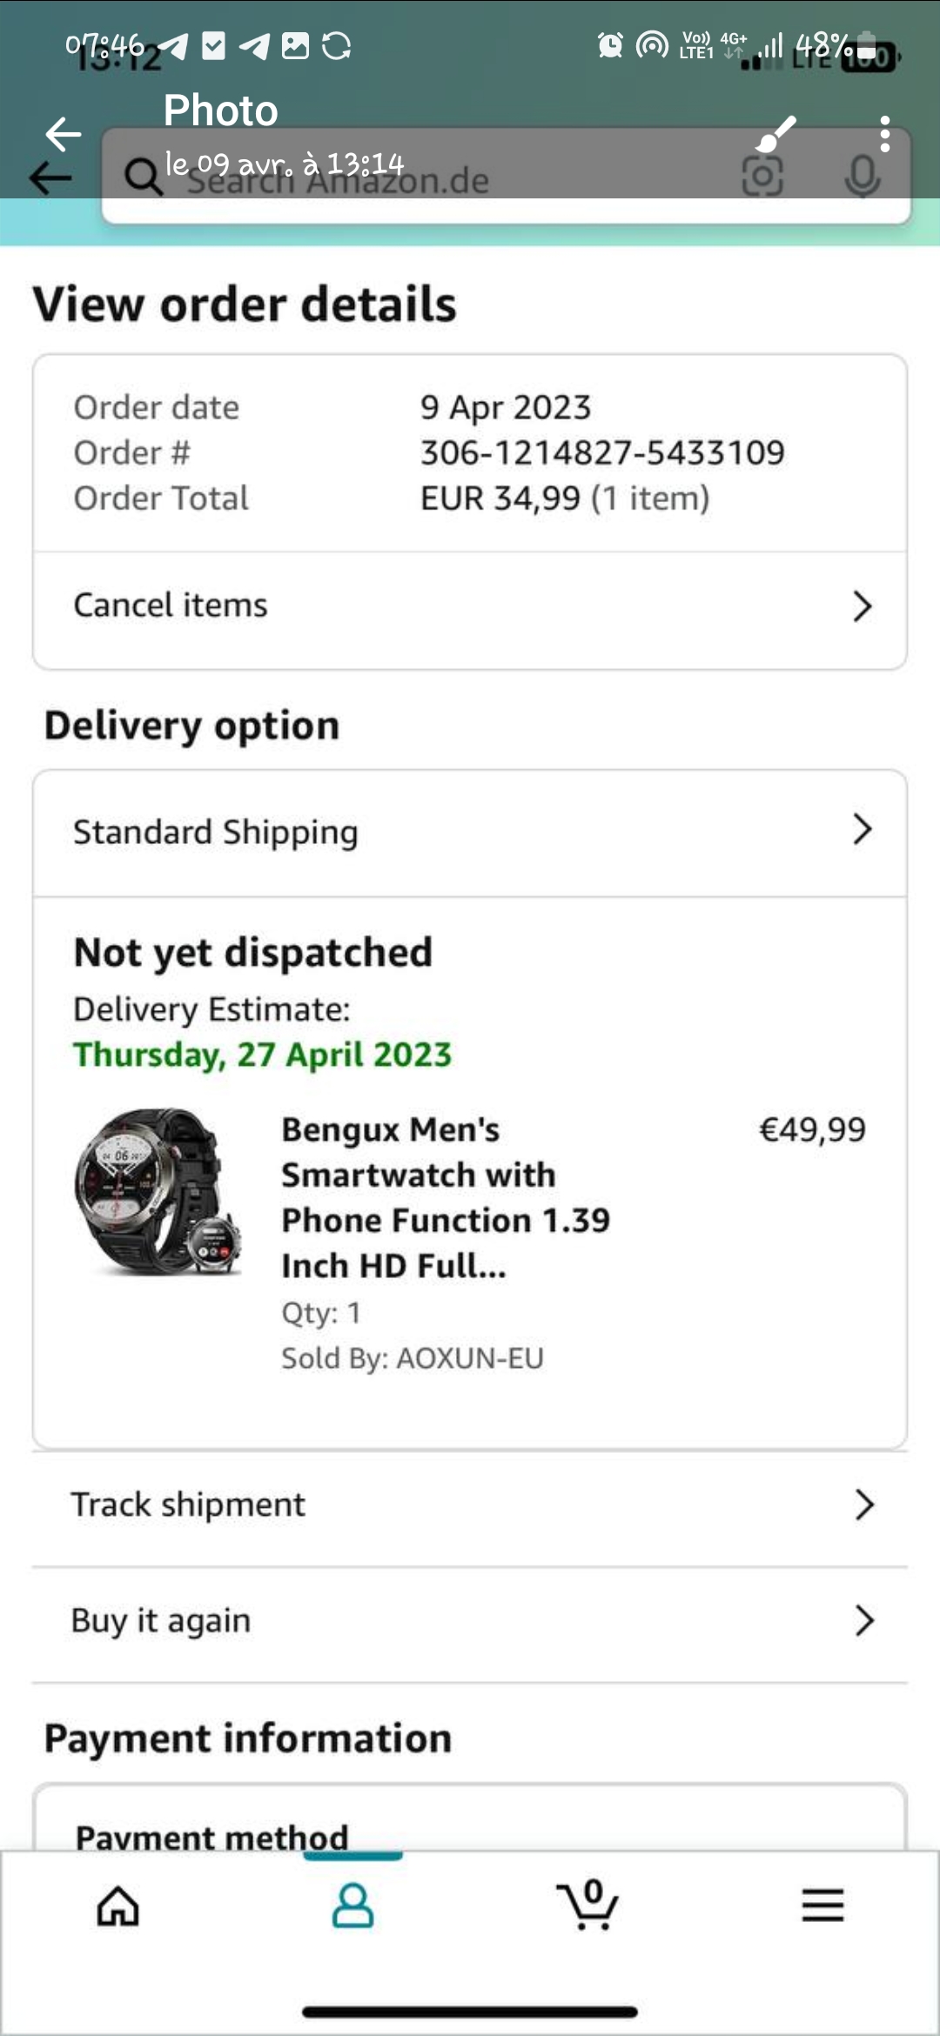This screenshot has width=940, height=2036.
Task: Open the three-dot overflow menu
Action: click(884, 134)
